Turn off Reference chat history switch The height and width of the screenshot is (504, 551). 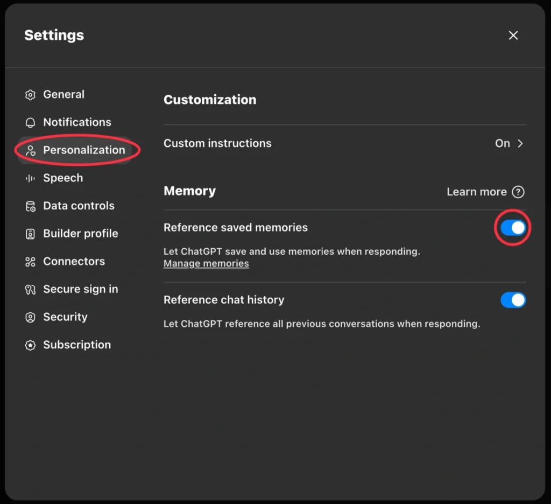(x=513, y=300)
